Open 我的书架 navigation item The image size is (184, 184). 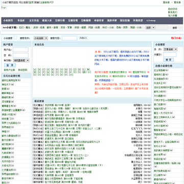[x=112, y=20]
